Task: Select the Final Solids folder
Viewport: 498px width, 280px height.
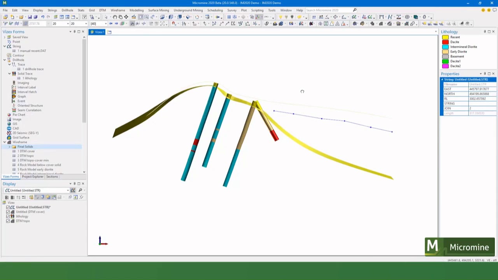Action: point(25,147)
